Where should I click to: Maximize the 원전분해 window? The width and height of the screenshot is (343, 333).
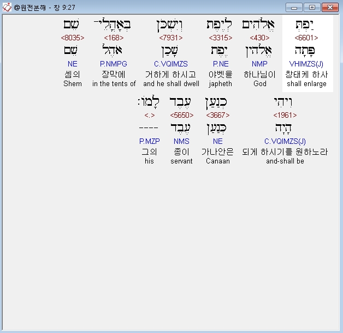[x=312, y=8]
